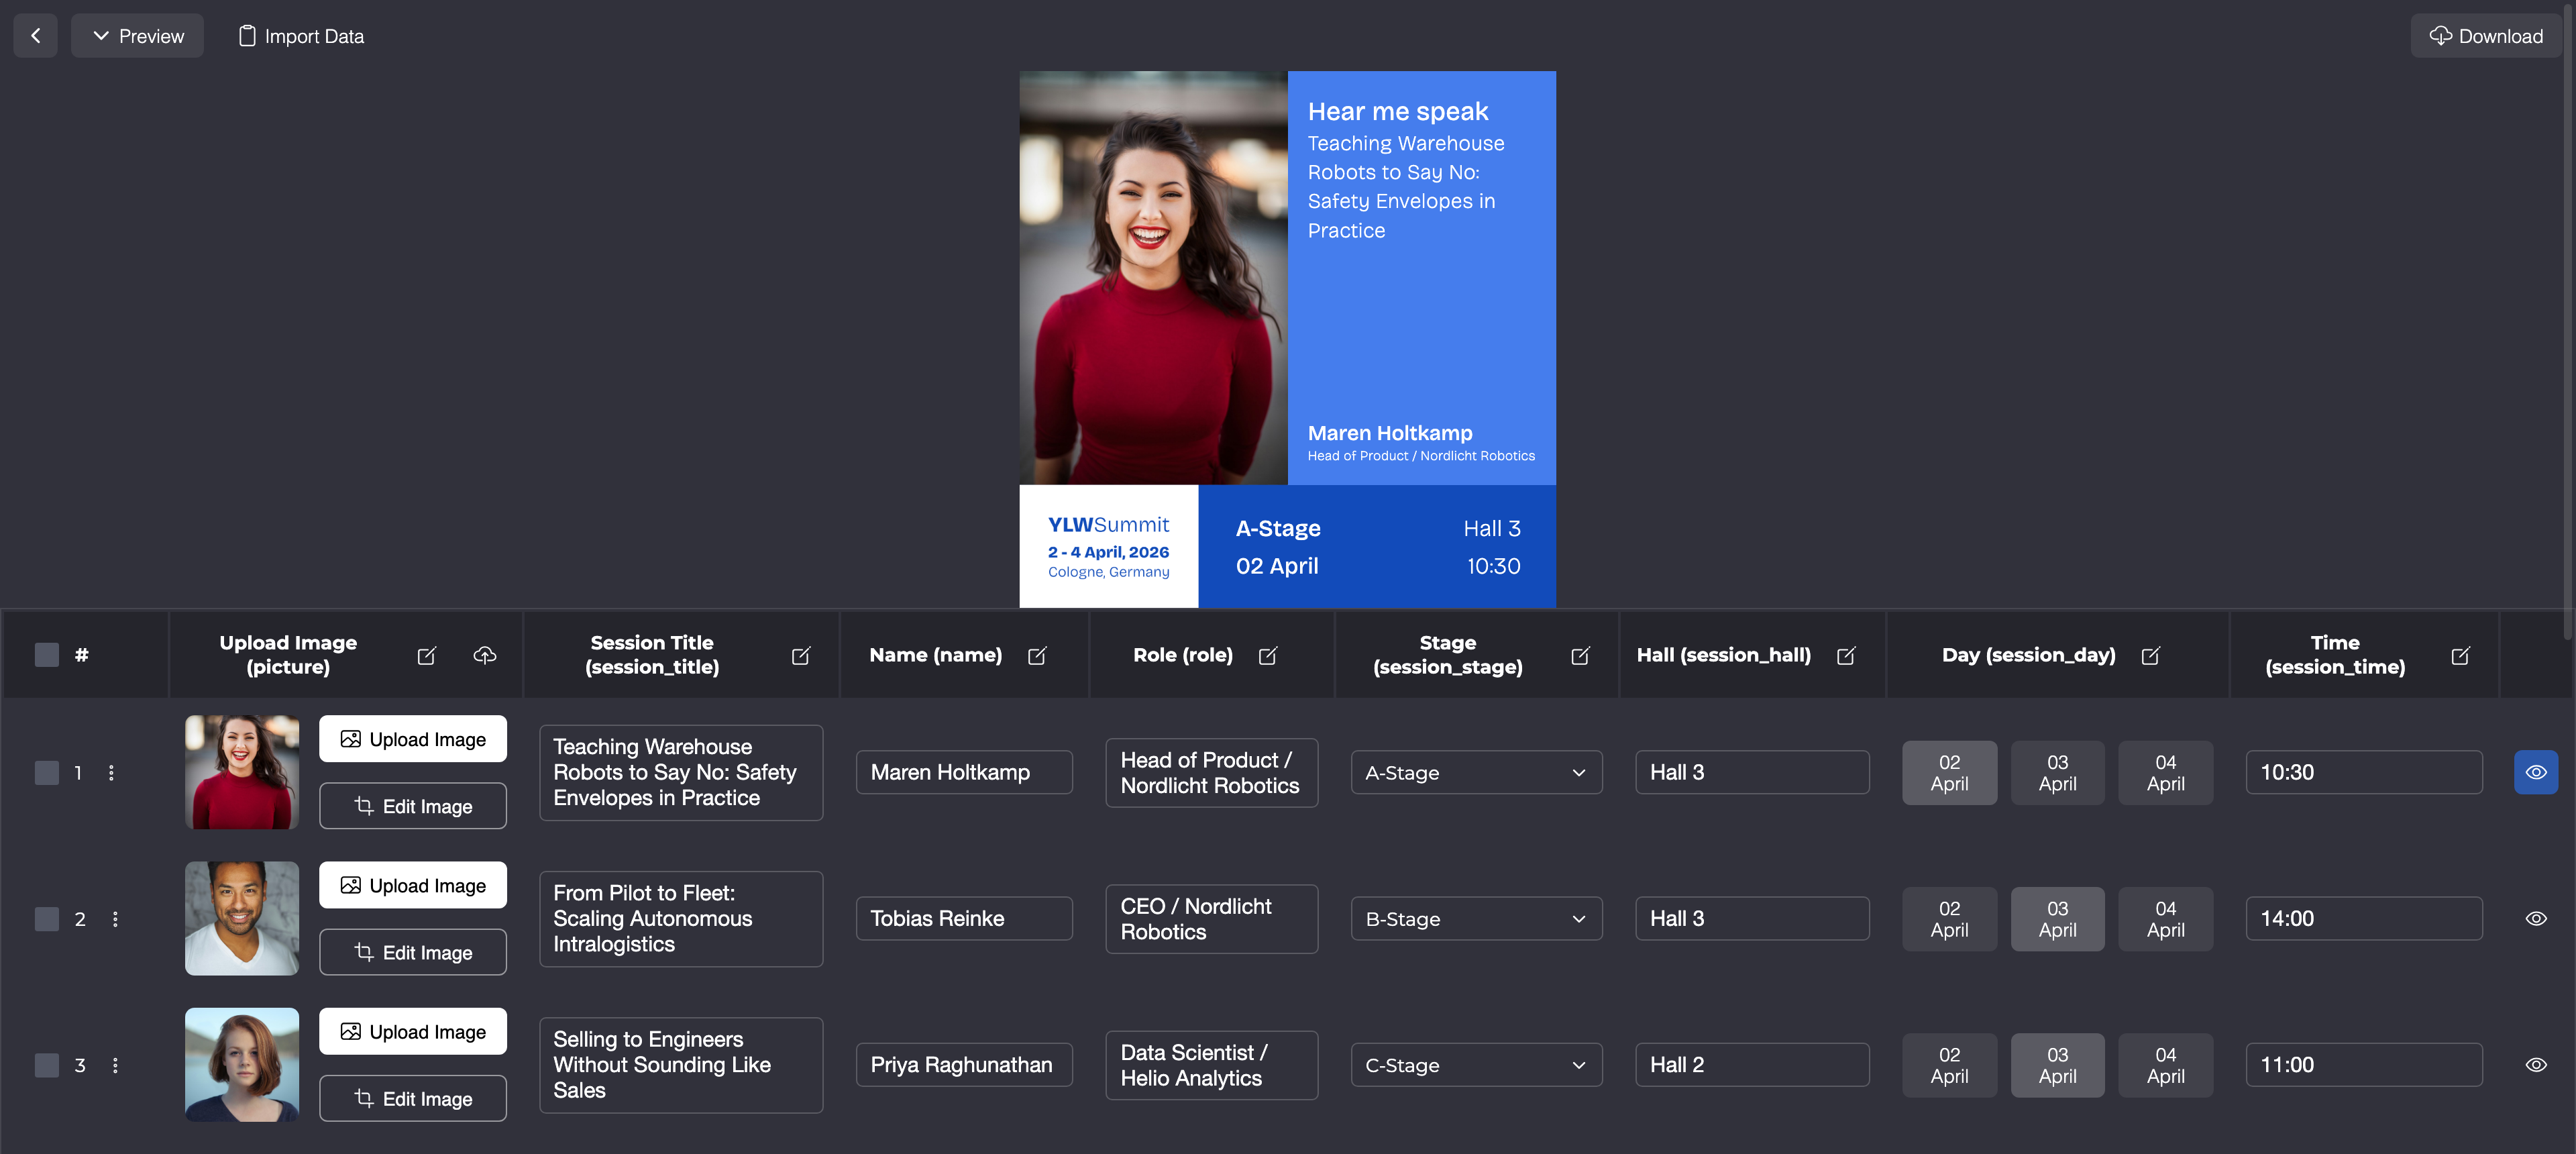The width and height of the screenshot is (2576, 1154).
Task: Select 03 April for row 1
Action: point(2057,773)
